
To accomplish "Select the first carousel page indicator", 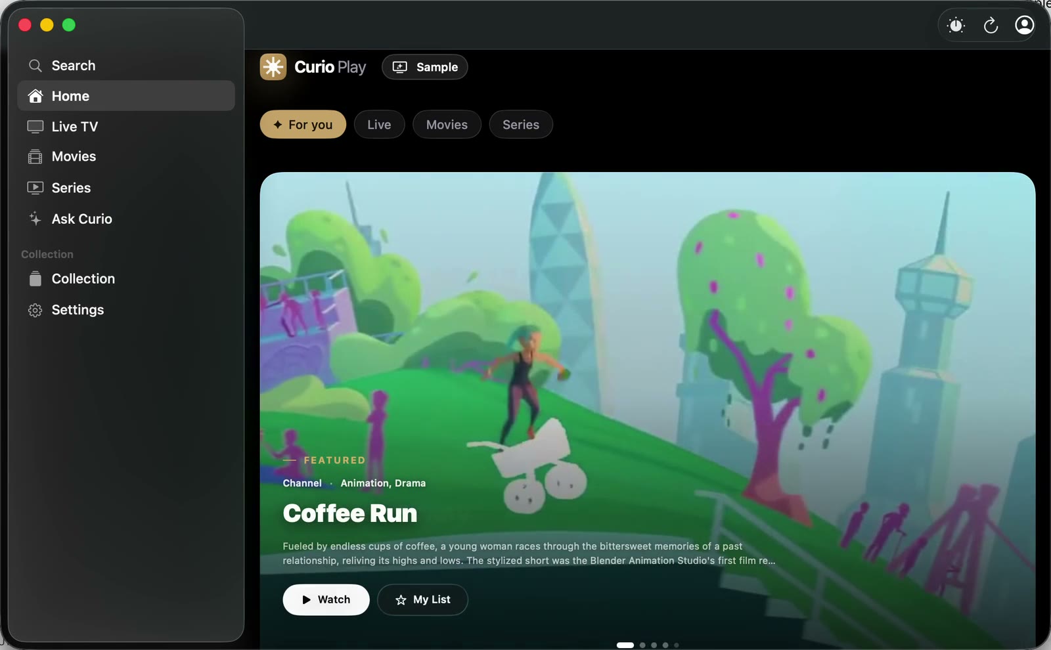I will 625,645.
